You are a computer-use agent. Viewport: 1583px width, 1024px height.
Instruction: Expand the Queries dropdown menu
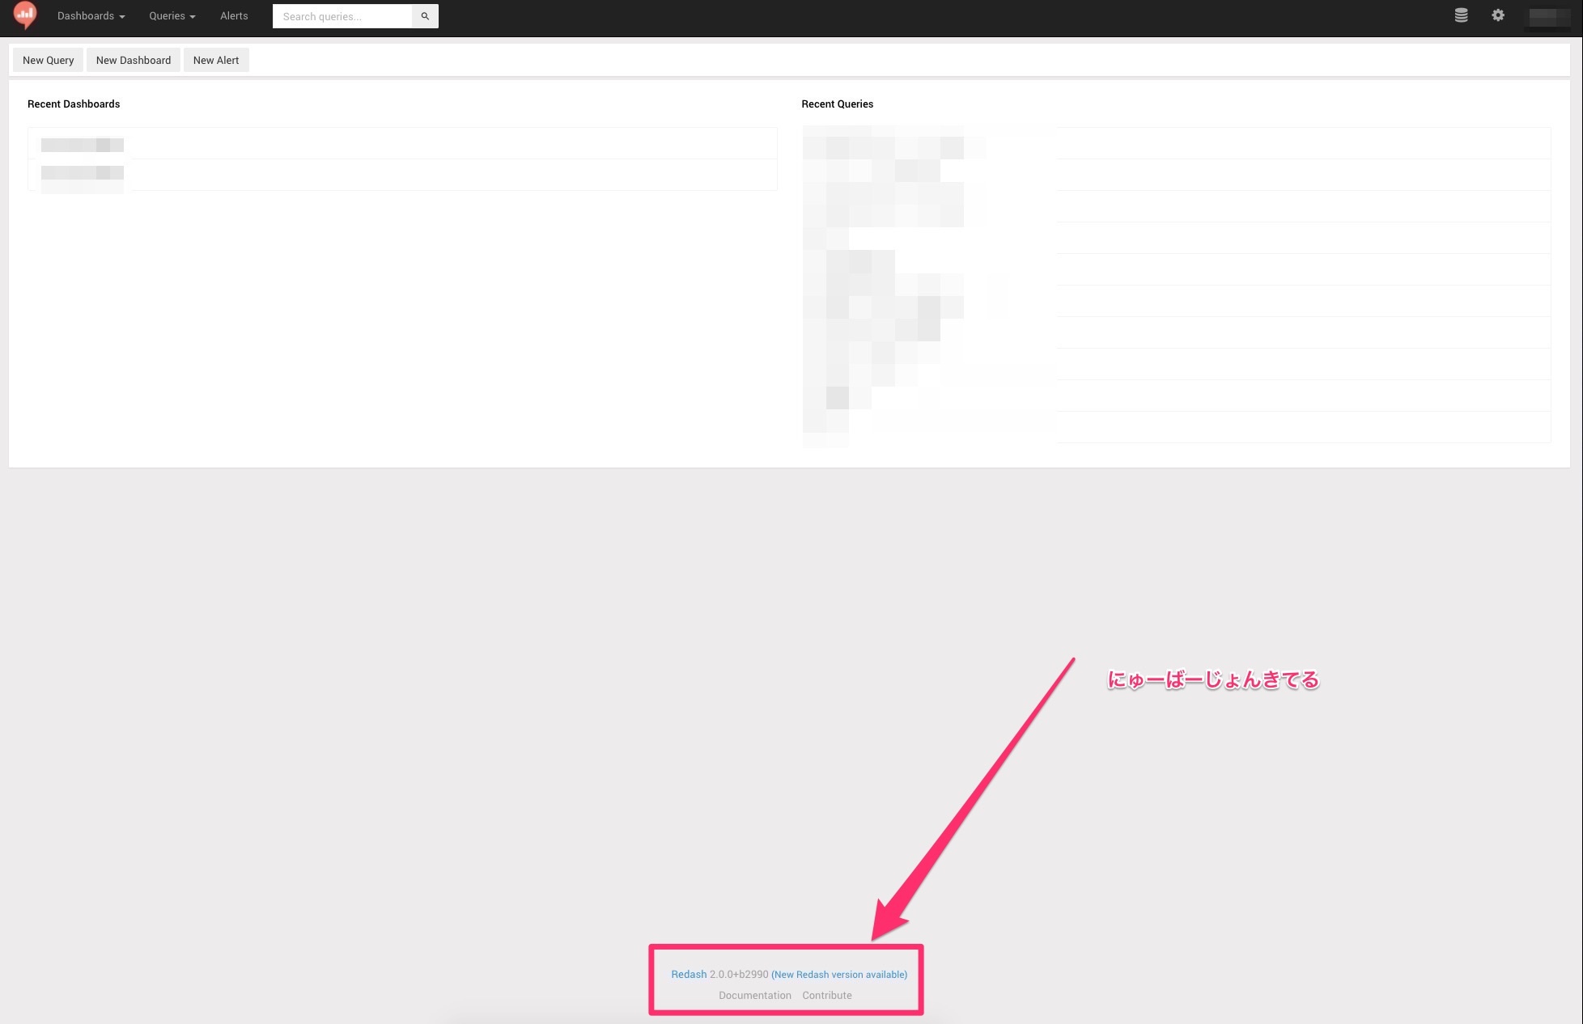tap(172, 16)
